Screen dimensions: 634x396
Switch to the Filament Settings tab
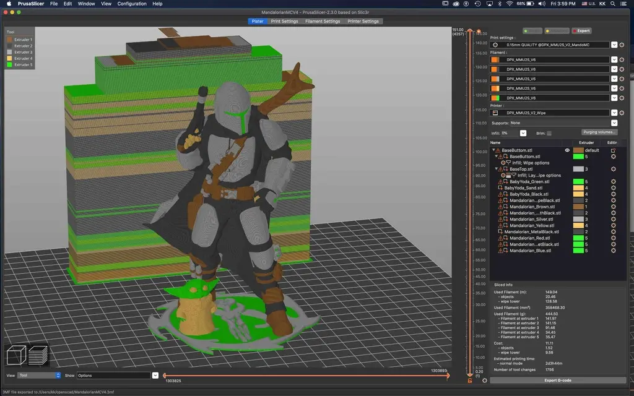point(322,21)
